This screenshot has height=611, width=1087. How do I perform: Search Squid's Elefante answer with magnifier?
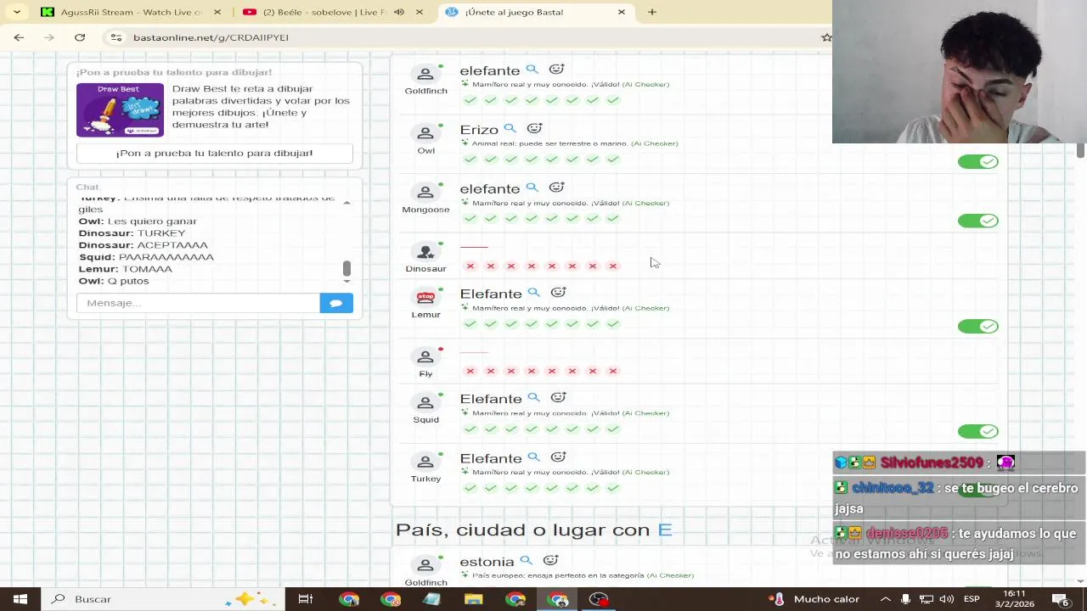pos(533,398)
